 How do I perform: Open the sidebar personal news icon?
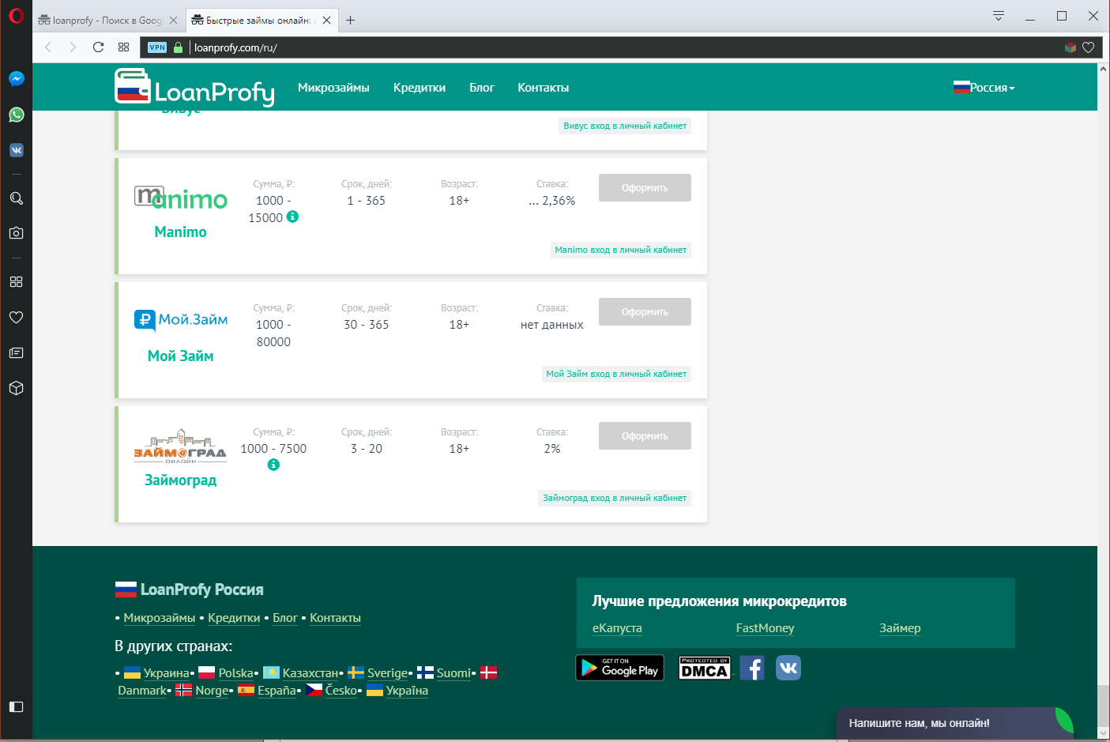click(x=16, y=352)
